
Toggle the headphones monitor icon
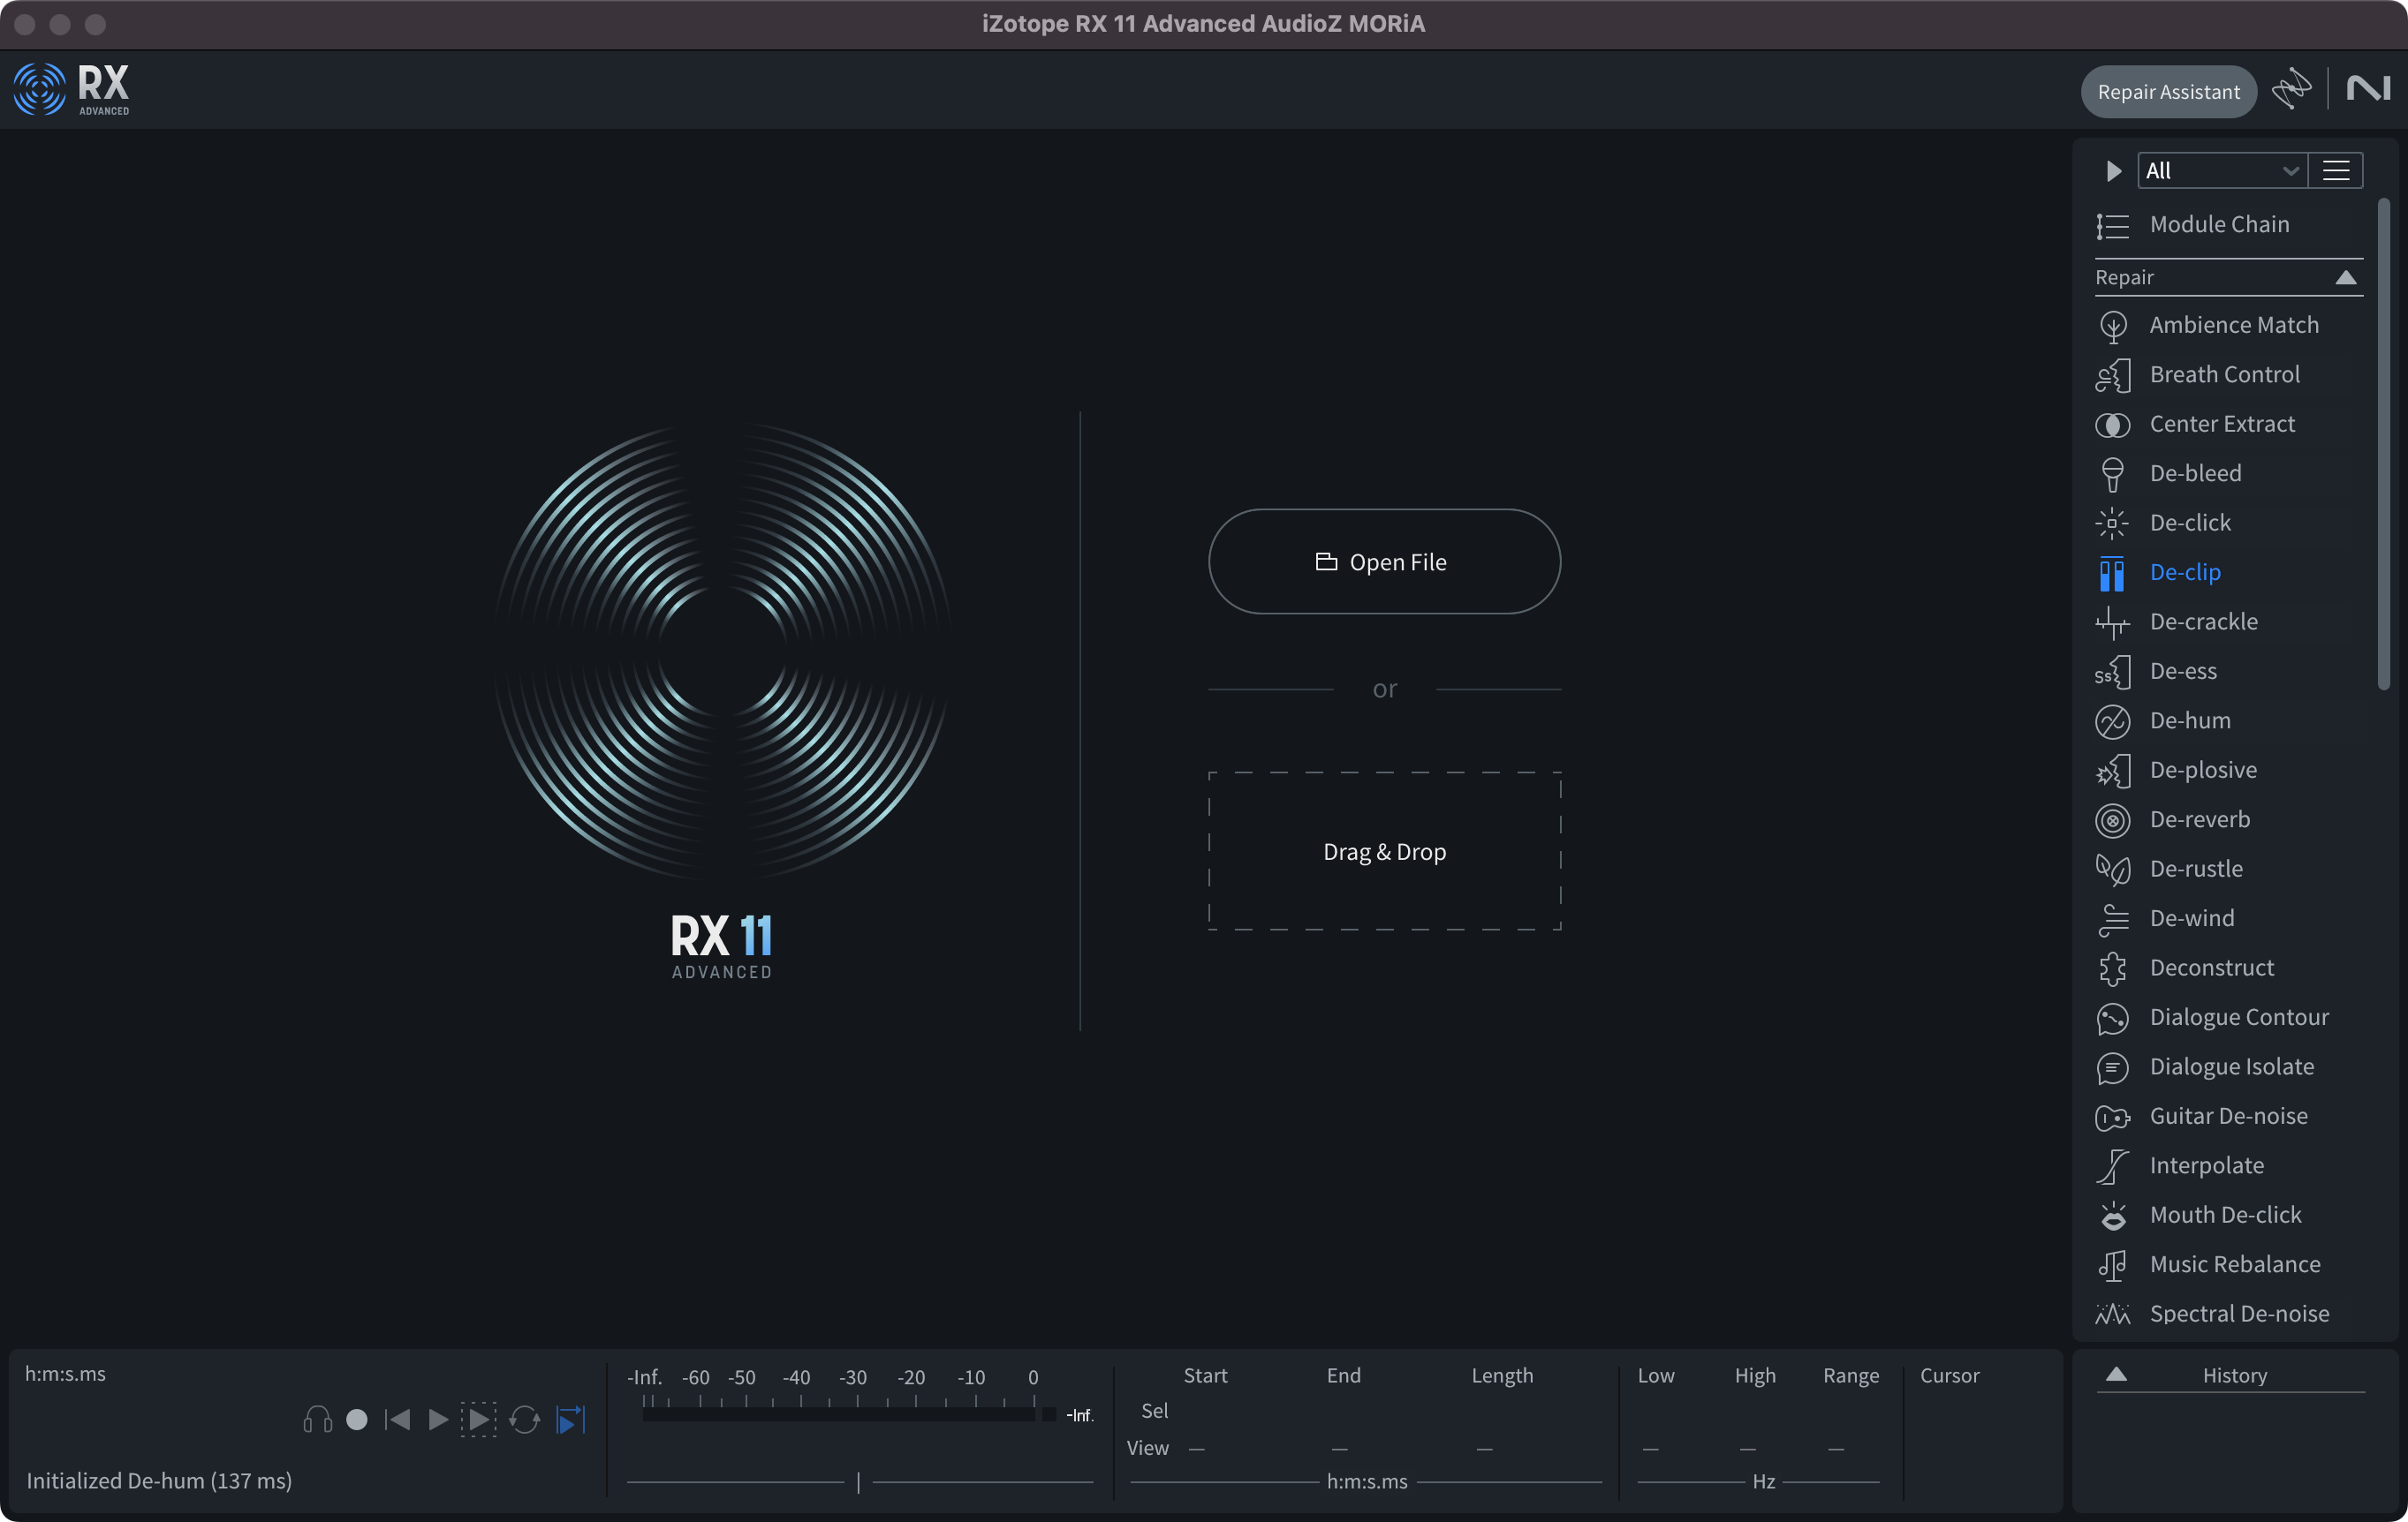(x=317, y=1420)
